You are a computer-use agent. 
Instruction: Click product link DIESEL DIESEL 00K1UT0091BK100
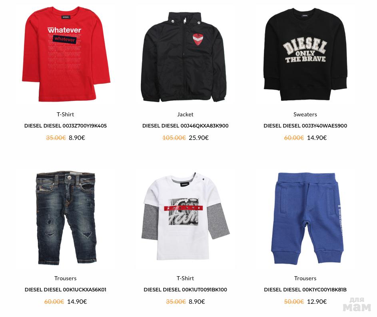click(x=186, y=289)
